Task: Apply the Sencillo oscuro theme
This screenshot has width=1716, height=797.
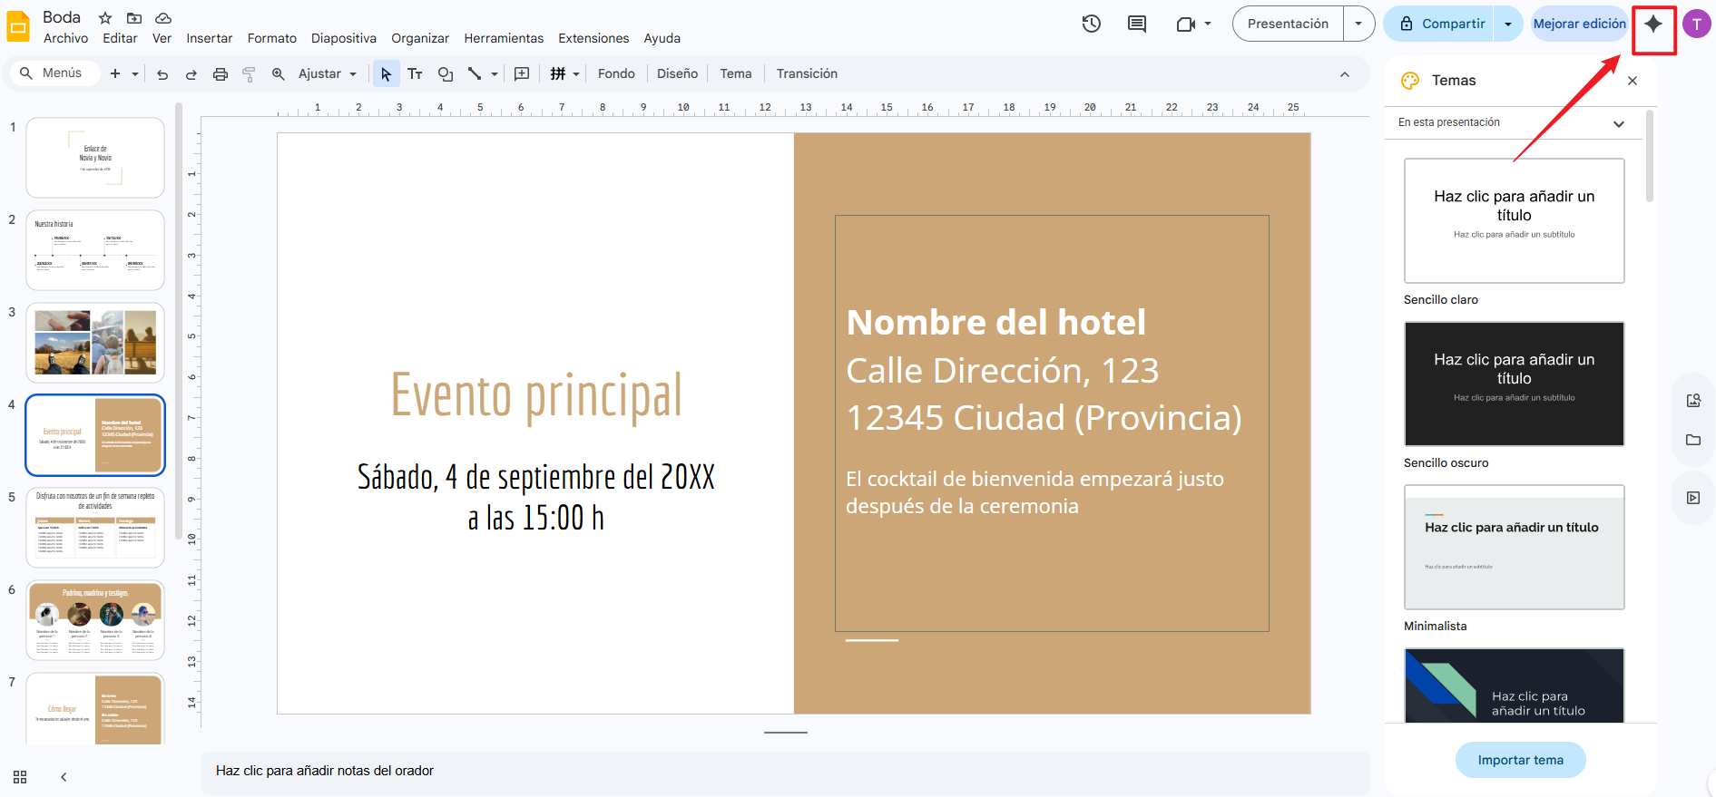Action: point(1514,384)
